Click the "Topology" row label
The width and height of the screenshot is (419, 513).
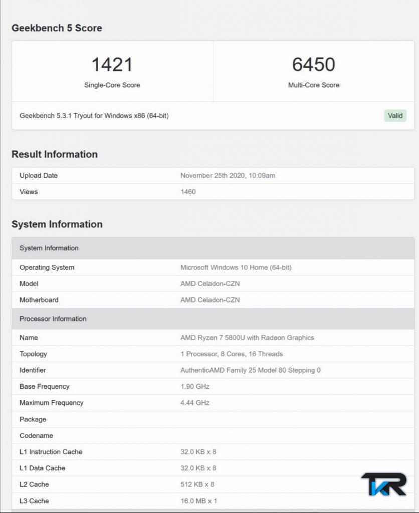tap(33, 354)
